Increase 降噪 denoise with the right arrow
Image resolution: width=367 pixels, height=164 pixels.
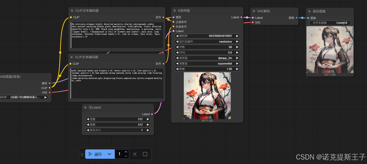pos(237,69)
